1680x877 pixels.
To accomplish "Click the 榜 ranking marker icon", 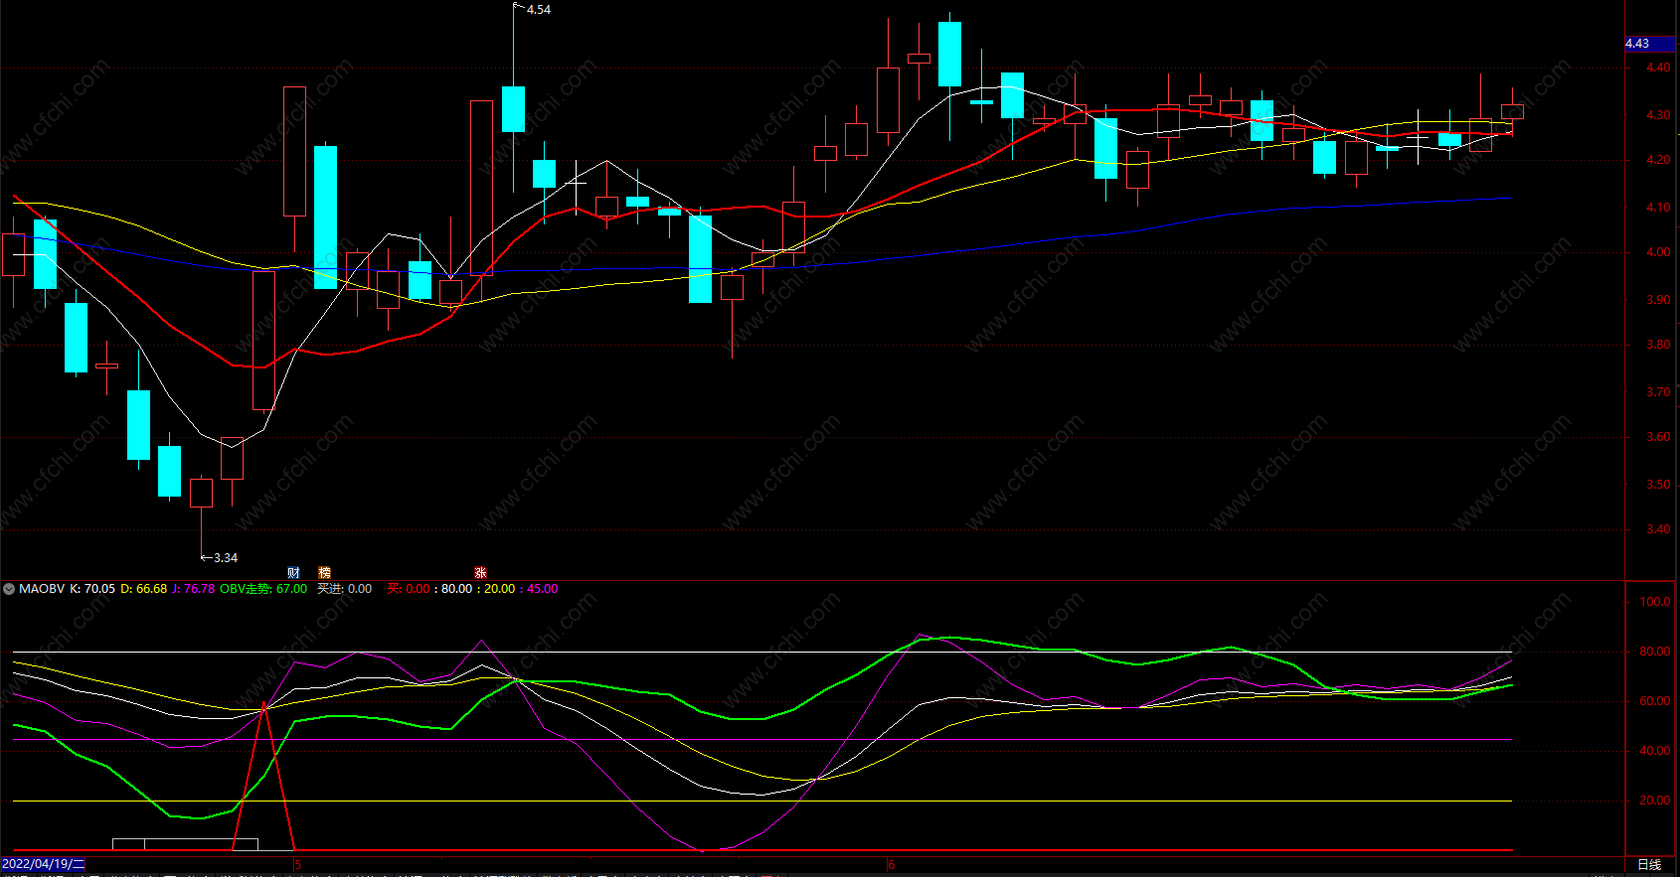I will tap(324, 573).
